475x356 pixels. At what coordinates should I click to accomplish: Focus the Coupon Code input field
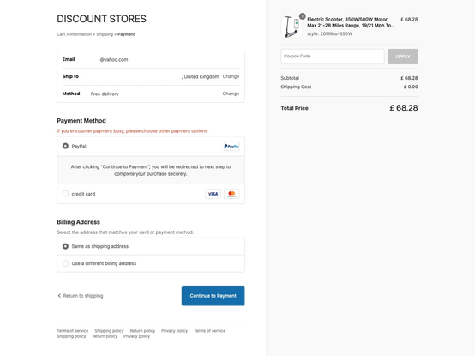click(333, 57)
